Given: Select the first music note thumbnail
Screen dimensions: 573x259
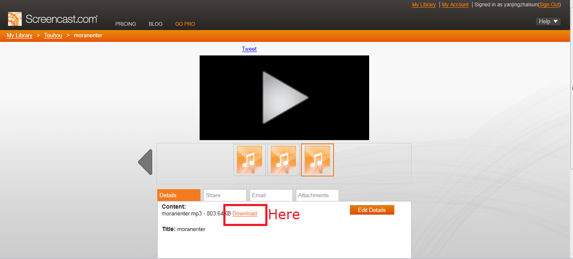Looking at the screenshot, I should (x=250, y=160).
